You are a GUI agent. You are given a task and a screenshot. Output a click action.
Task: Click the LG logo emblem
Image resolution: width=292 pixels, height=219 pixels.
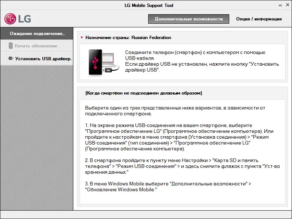(x=10, y=19)
